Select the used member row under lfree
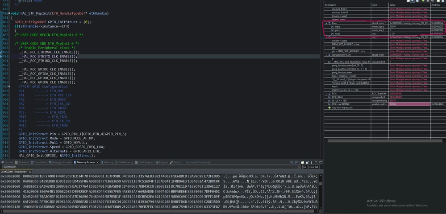446x214 pixels. [x=385, y=33]
